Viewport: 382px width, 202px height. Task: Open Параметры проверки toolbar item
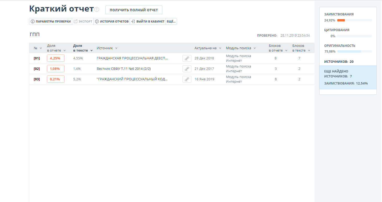coord(51,21)
